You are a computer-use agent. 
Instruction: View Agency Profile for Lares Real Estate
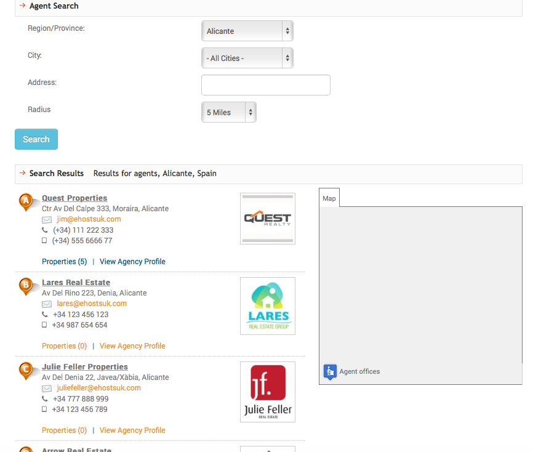click(x=132, y=346)
